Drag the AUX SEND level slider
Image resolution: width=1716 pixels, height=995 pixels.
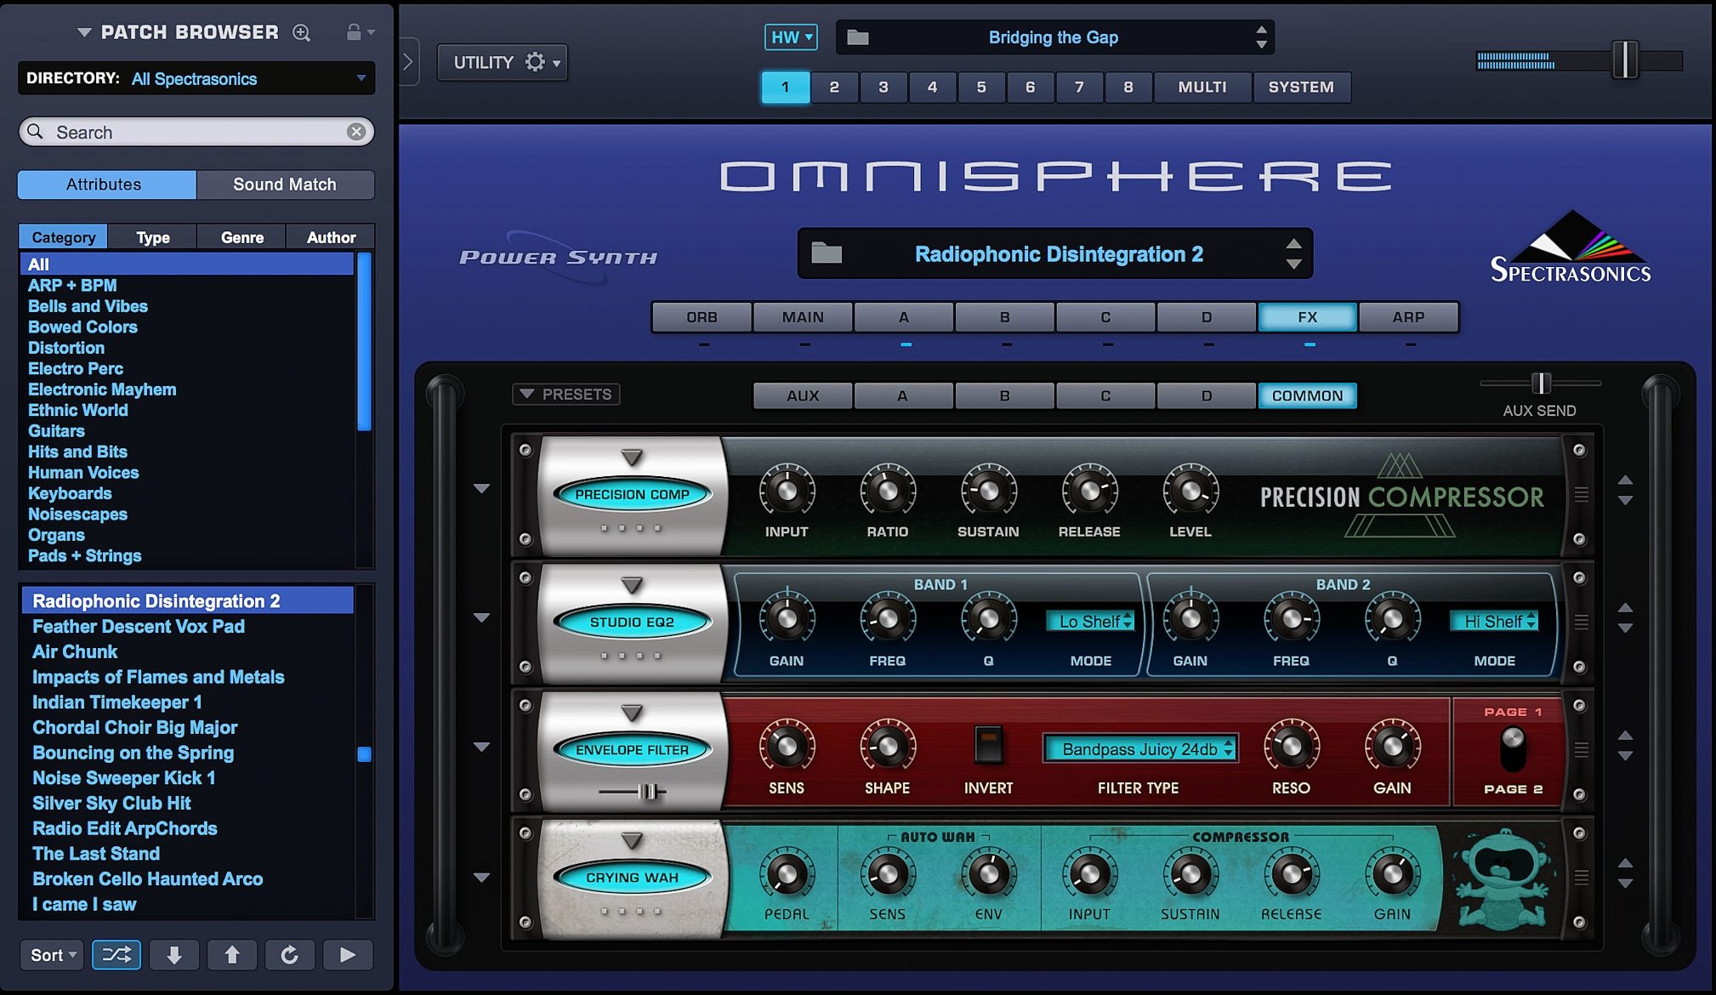(x=1539, y=383)
